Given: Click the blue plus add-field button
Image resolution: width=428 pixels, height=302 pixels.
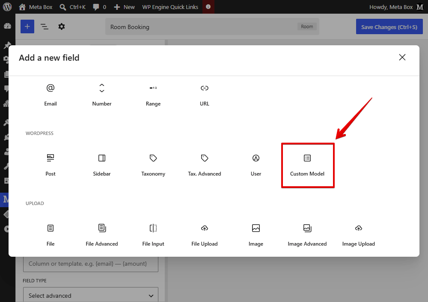Looking at the screenshot, I should (27, 26).
